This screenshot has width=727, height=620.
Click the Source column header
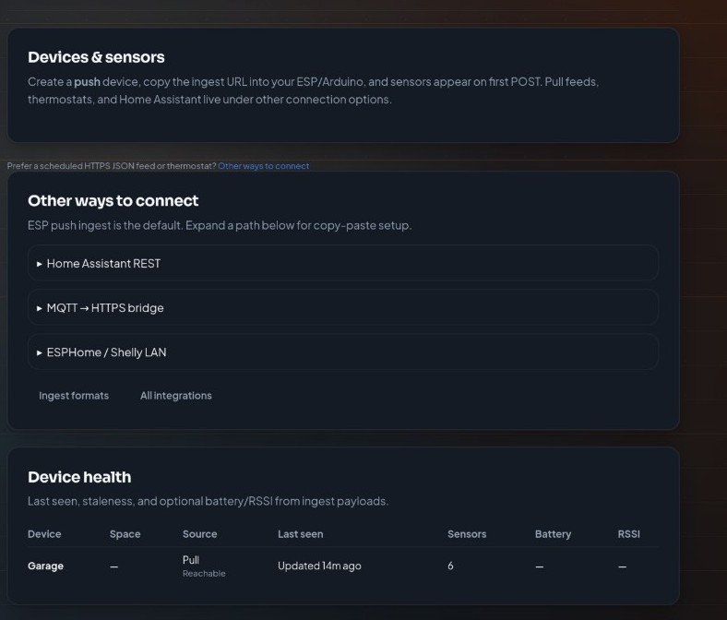pyautogui.click(x=200, y=534)
